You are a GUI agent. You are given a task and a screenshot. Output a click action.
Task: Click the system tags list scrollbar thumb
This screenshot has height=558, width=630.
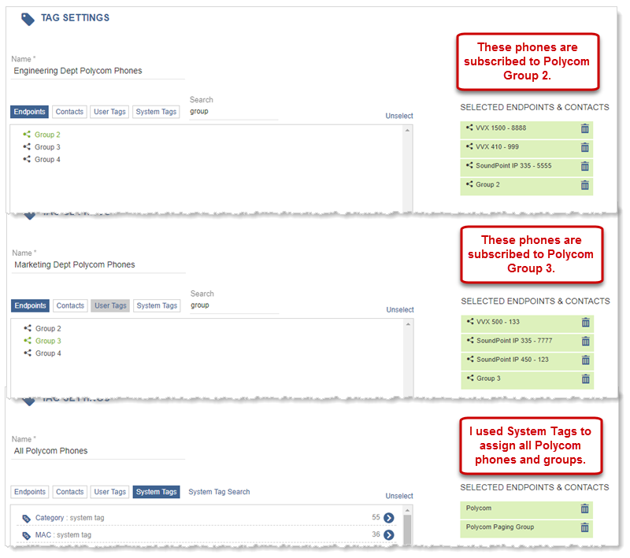[x=407, y=529]
